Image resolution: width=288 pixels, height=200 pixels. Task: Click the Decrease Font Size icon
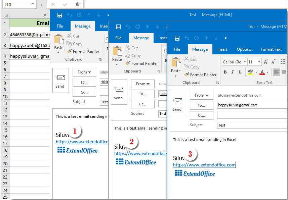(273, 62)
